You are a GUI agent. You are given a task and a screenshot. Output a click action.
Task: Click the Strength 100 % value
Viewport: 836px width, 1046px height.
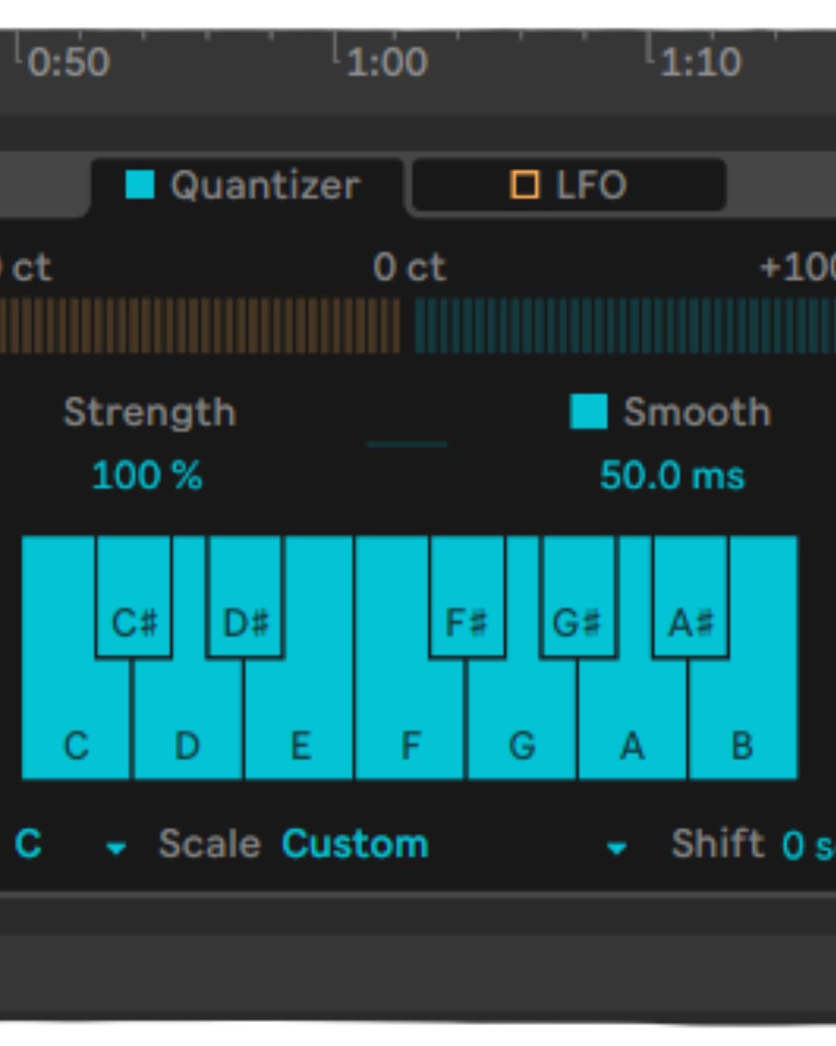(x=147, y=475)
